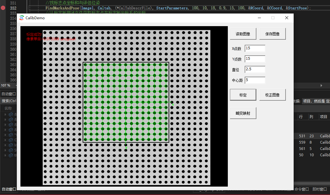Click the 列 column header
330x195 pixels.
pos(311,117)
